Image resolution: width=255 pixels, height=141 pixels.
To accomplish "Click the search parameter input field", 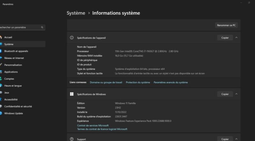I will pos(22,27).
